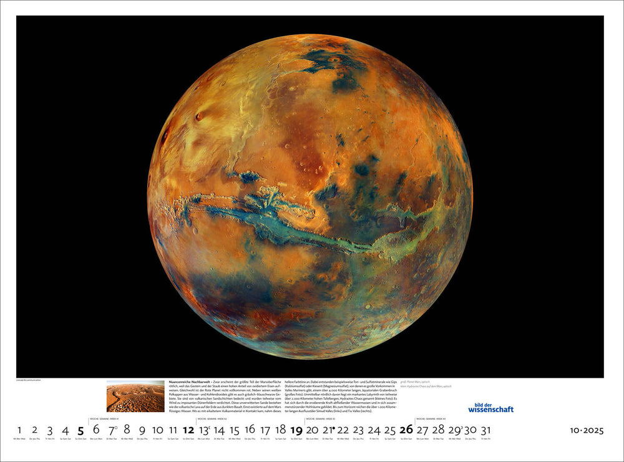Click the moon phase symbol beside day 13

208,427
